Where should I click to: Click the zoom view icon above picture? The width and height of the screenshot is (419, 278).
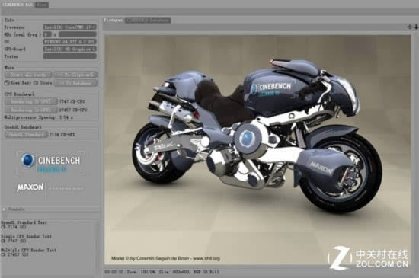[416, 27]
